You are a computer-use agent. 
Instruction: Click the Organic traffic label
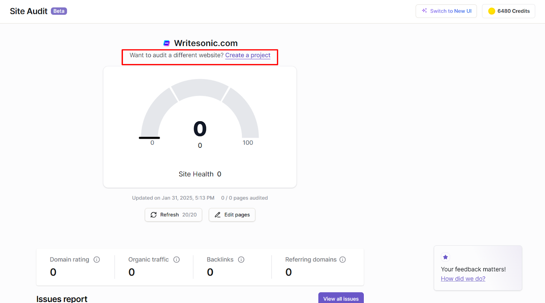pyautogui.click(x=149, y=259)
